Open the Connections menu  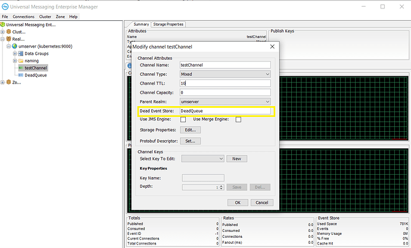(24, 17)
